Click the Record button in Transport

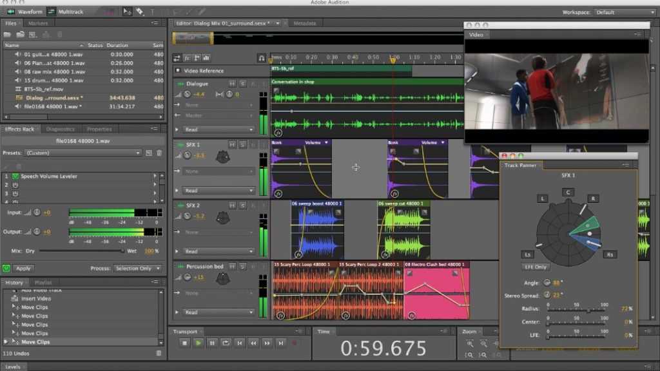click(295, 343)
